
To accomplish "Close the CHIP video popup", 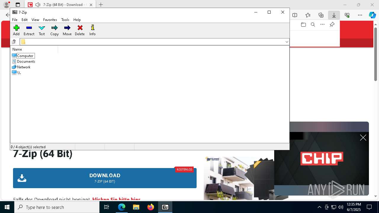I will [x=363, y=138].
